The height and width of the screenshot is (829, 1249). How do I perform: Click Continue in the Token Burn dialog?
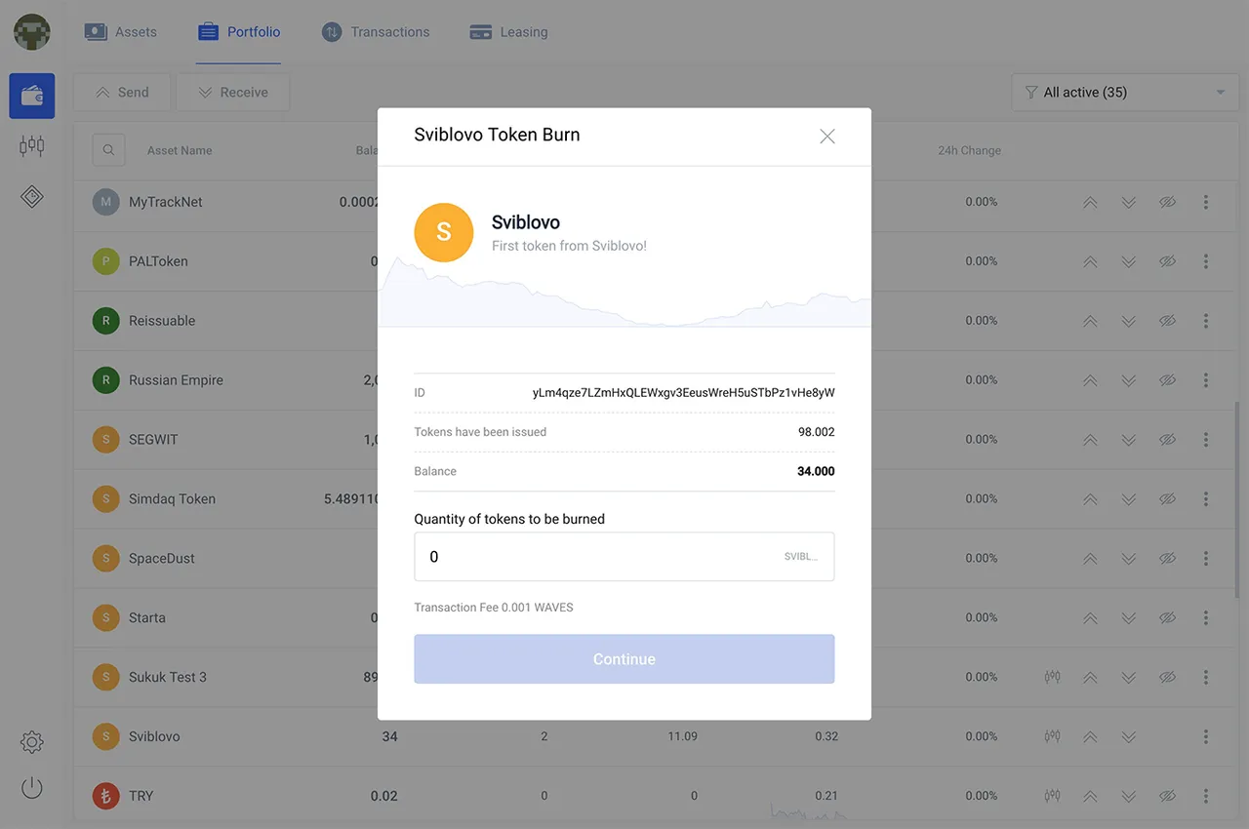[x=624, y=659]
